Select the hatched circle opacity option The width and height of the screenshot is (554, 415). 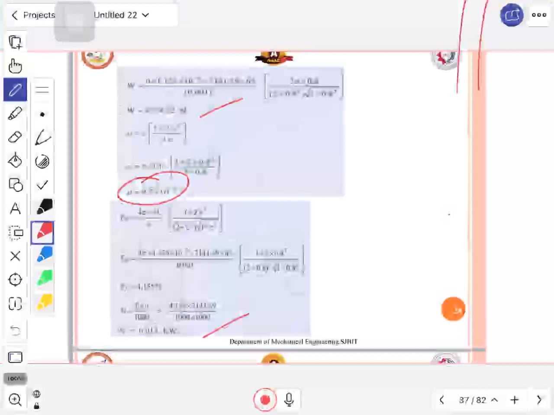point(42,162)
